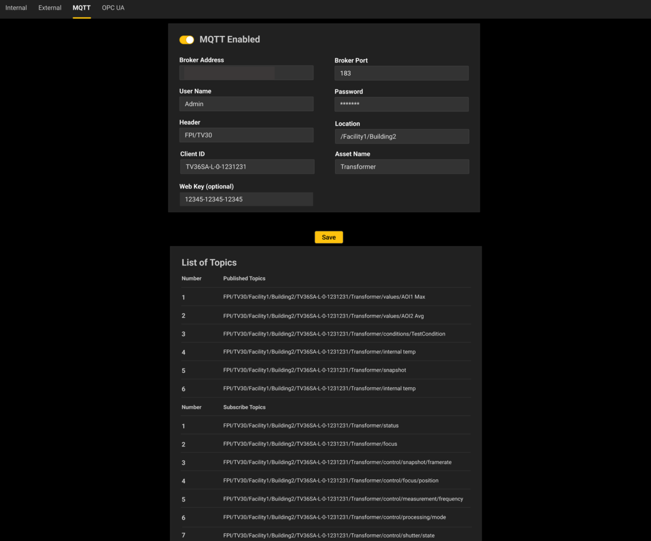The image size is (651, 541).
Task: Edit the Broker Port field showing 183
Action: (x=401, y=73)
